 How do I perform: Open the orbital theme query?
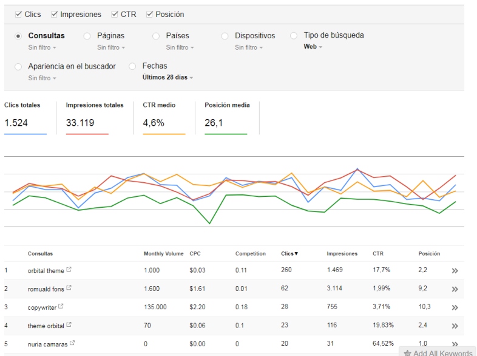(x=46, y=271)
